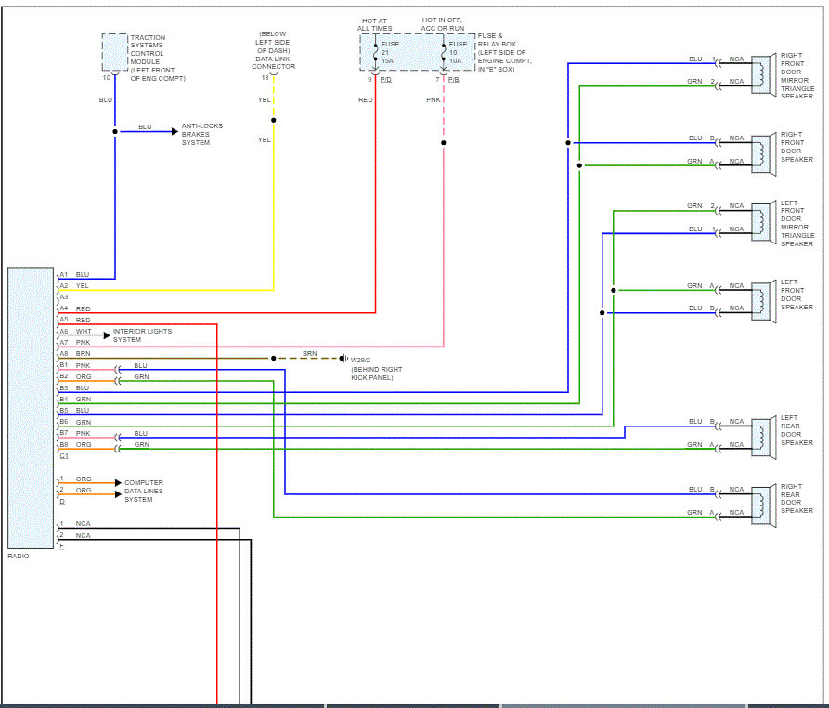829x708 pixels.
Task: Click radio pin 'A2 YEL'
Action: coord(74,286)
